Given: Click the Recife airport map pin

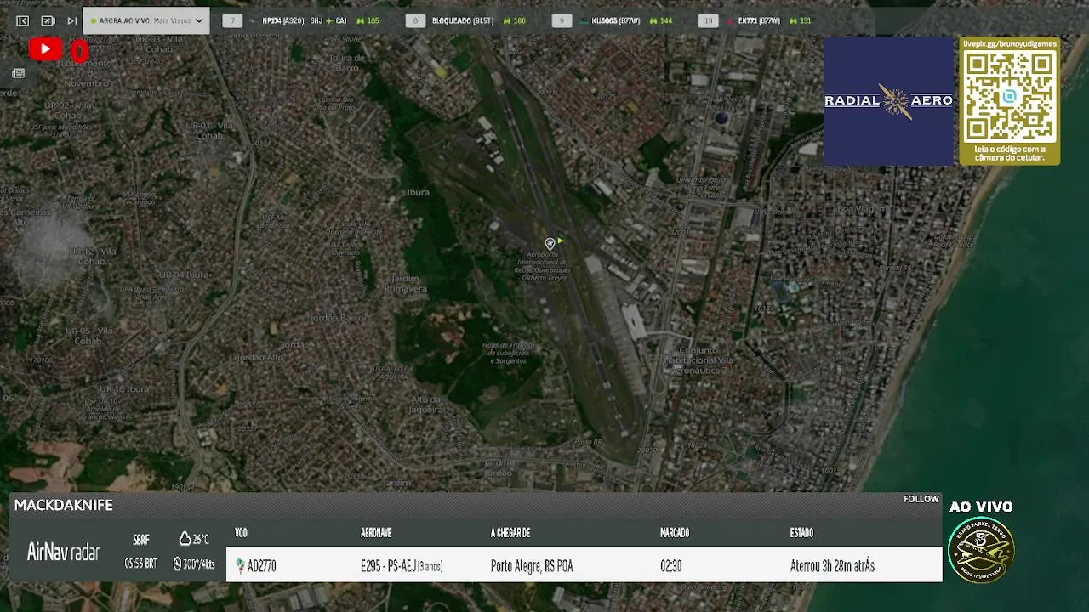Looking at the screenshot, I should point(550,244).
